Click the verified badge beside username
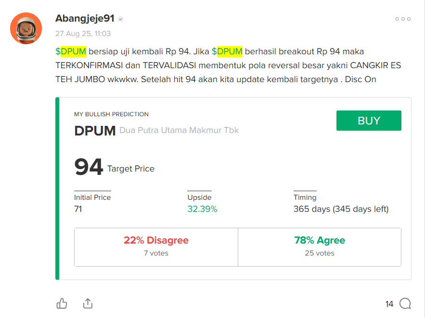425x318 pixels. click(x=121, y=19)
